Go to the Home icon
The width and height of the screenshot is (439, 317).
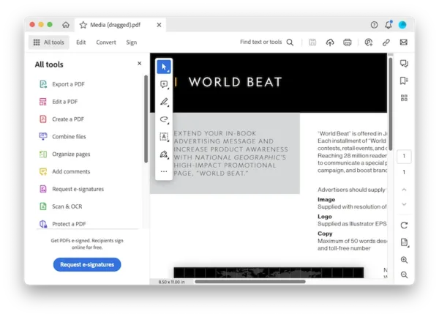click(66, 25)
